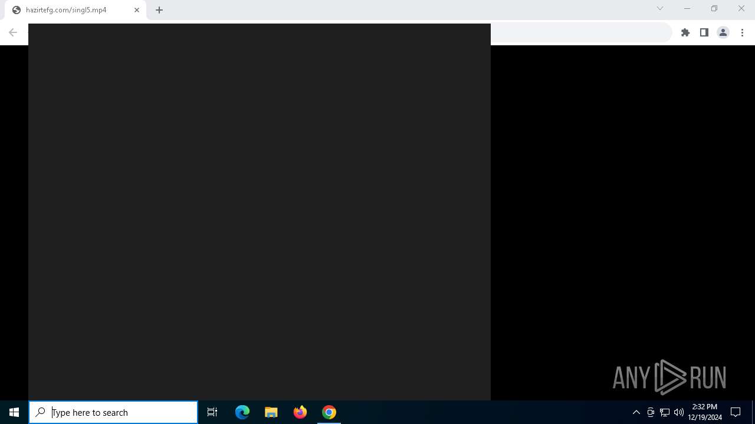Switch to Chrome on the taskbar

tap(329, 412)
